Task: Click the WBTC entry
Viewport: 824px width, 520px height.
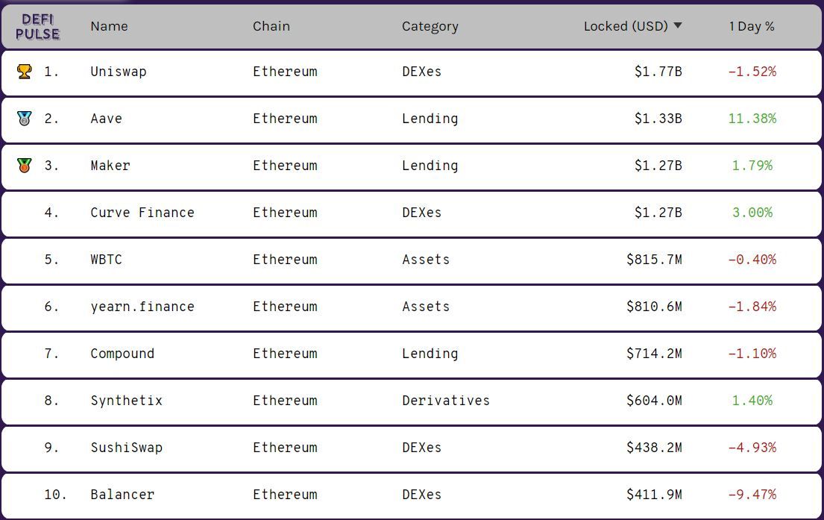Action: tap(106, 260)
